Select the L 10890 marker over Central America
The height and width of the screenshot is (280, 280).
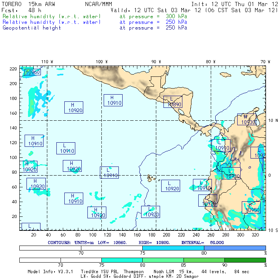[173, 102]
